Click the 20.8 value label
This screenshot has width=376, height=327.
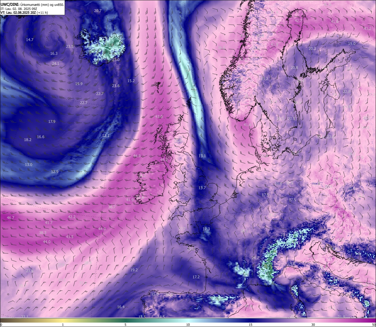pyautogui.click(x=294, y=67)
